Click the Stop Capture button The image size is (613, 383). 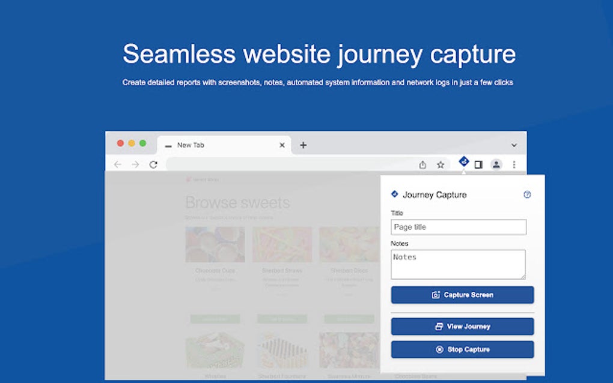[462, 349]
